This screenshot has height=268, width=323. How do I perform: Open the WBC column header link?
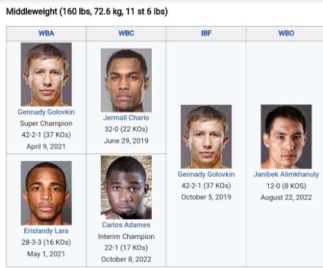(x=126, y=33)
